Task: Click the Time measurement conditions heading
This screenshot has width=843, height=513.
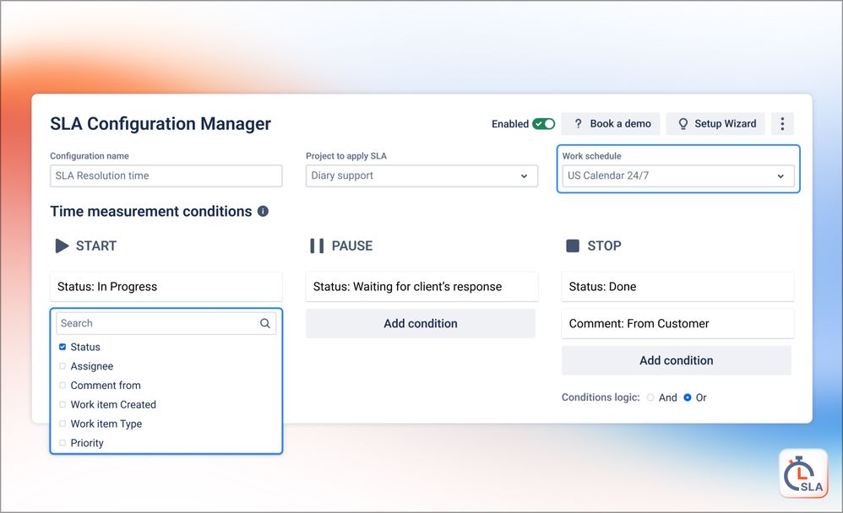Action: coord(151,211)
